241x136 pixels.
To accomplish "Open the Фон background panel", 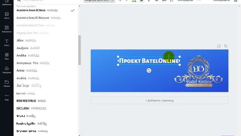I will click(7, 56).
